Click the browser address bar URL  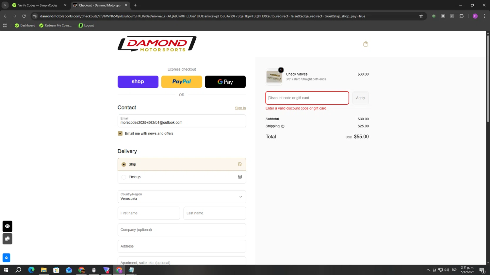(203, 16)
